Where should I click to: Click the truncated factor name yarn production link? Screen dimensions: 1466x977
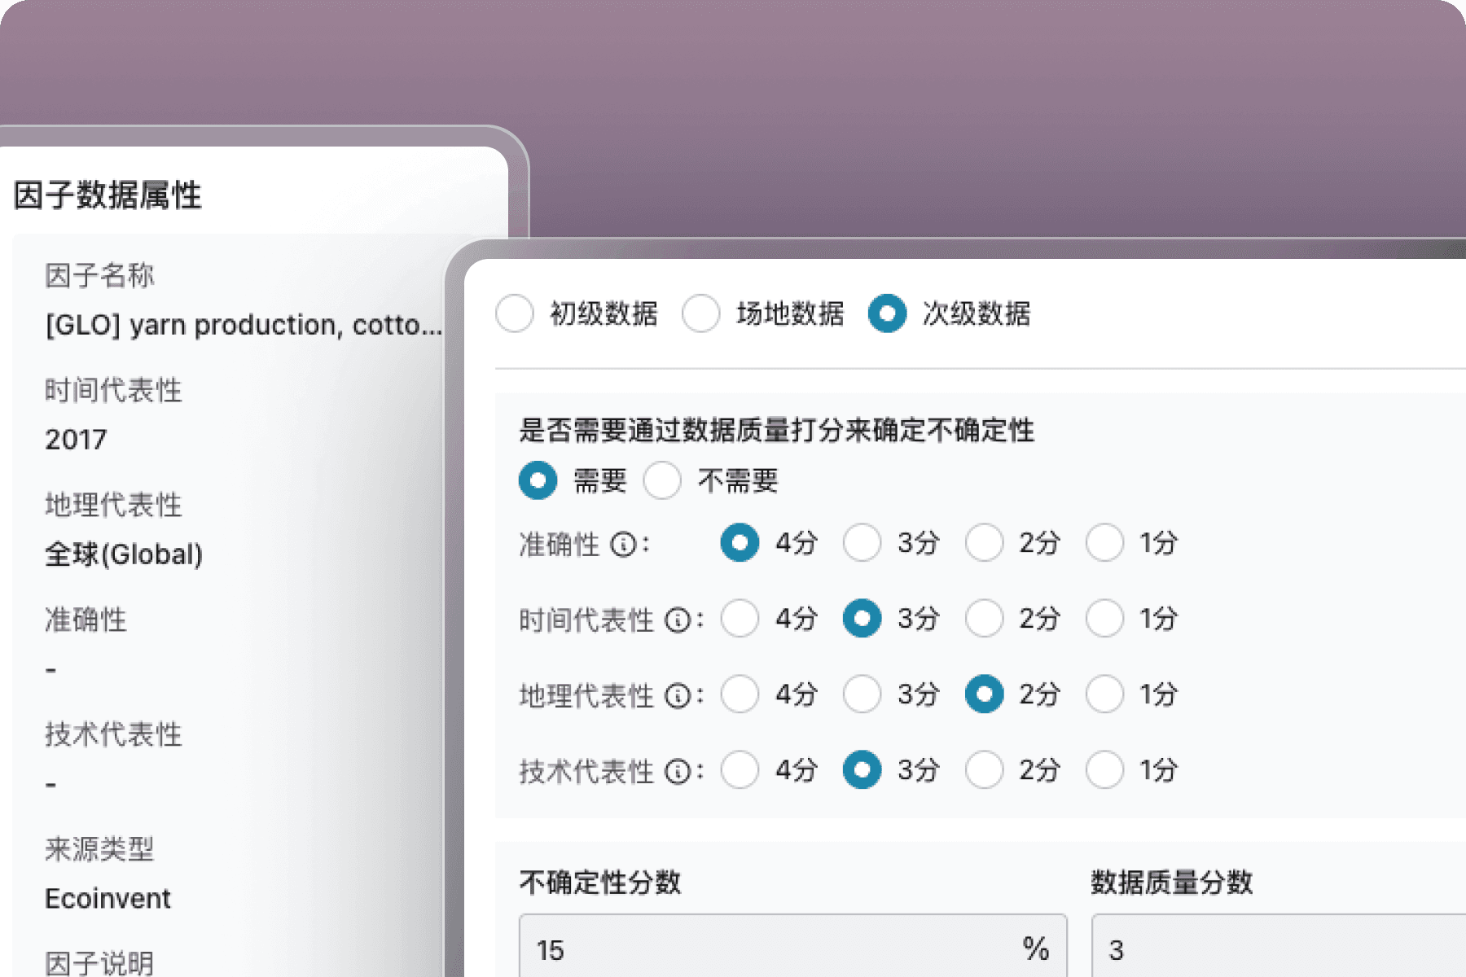tap(244, 324)
